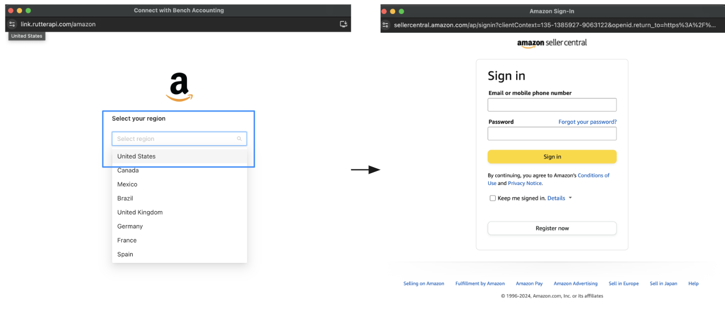The width and height of the screenshot is (725, 329).
Task: Select Germany in region list
Action: [179, 226]
